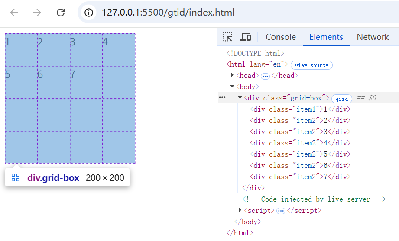Select the DOCTYPE html line
The image size is (399, 241).
(255, 53)
